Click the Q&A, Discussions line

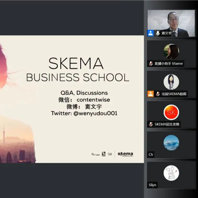84,93
